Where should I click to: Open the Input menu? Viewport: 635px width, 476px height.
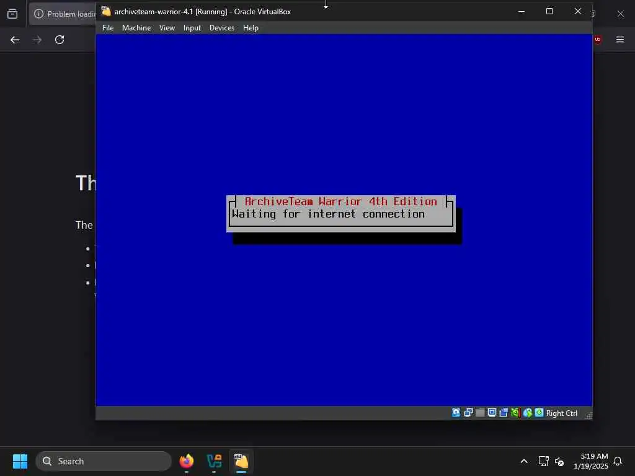(192, 27)
